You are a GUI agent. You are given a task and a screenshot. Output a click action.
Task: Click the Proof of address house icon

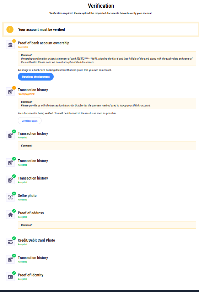click(10, 215)
